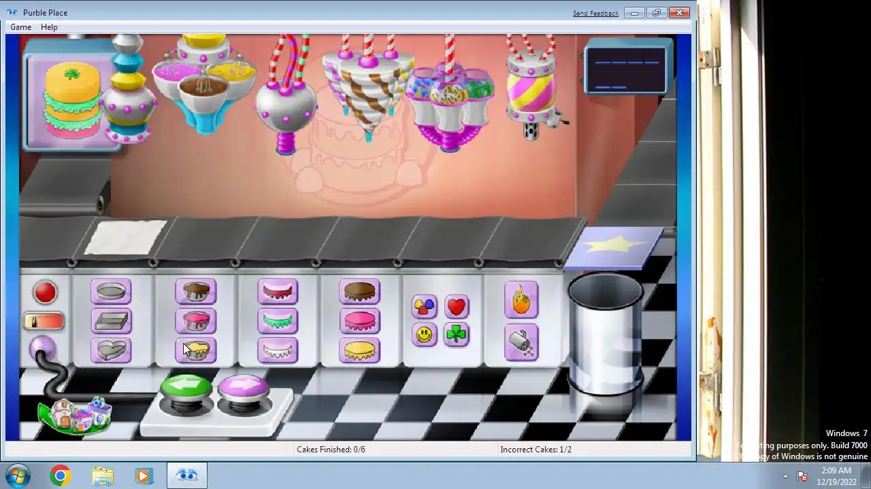Choose chocolate cake batter
871x489 pixels.
point(196,292)
